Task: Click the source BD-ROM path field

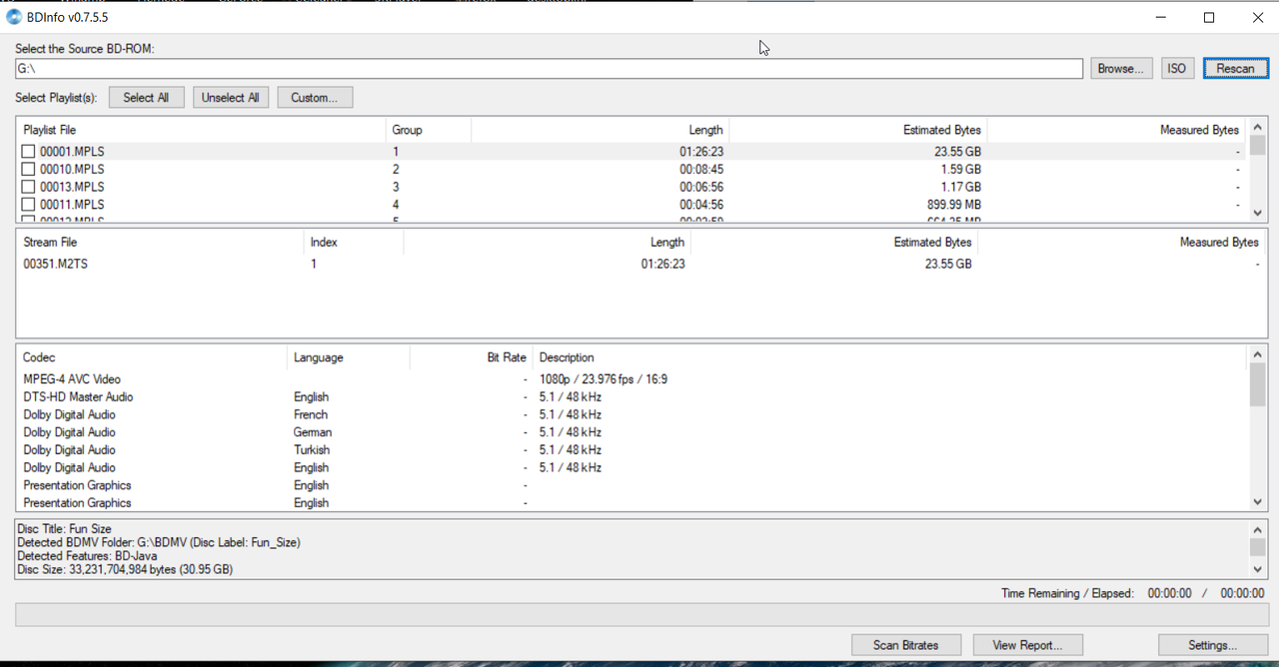Action: click(549, 69)
